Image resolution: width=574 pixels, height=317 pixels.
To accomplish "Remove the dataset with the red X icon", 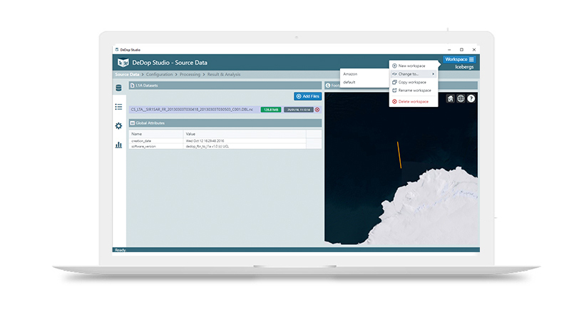I will click(x=317, y=110).
